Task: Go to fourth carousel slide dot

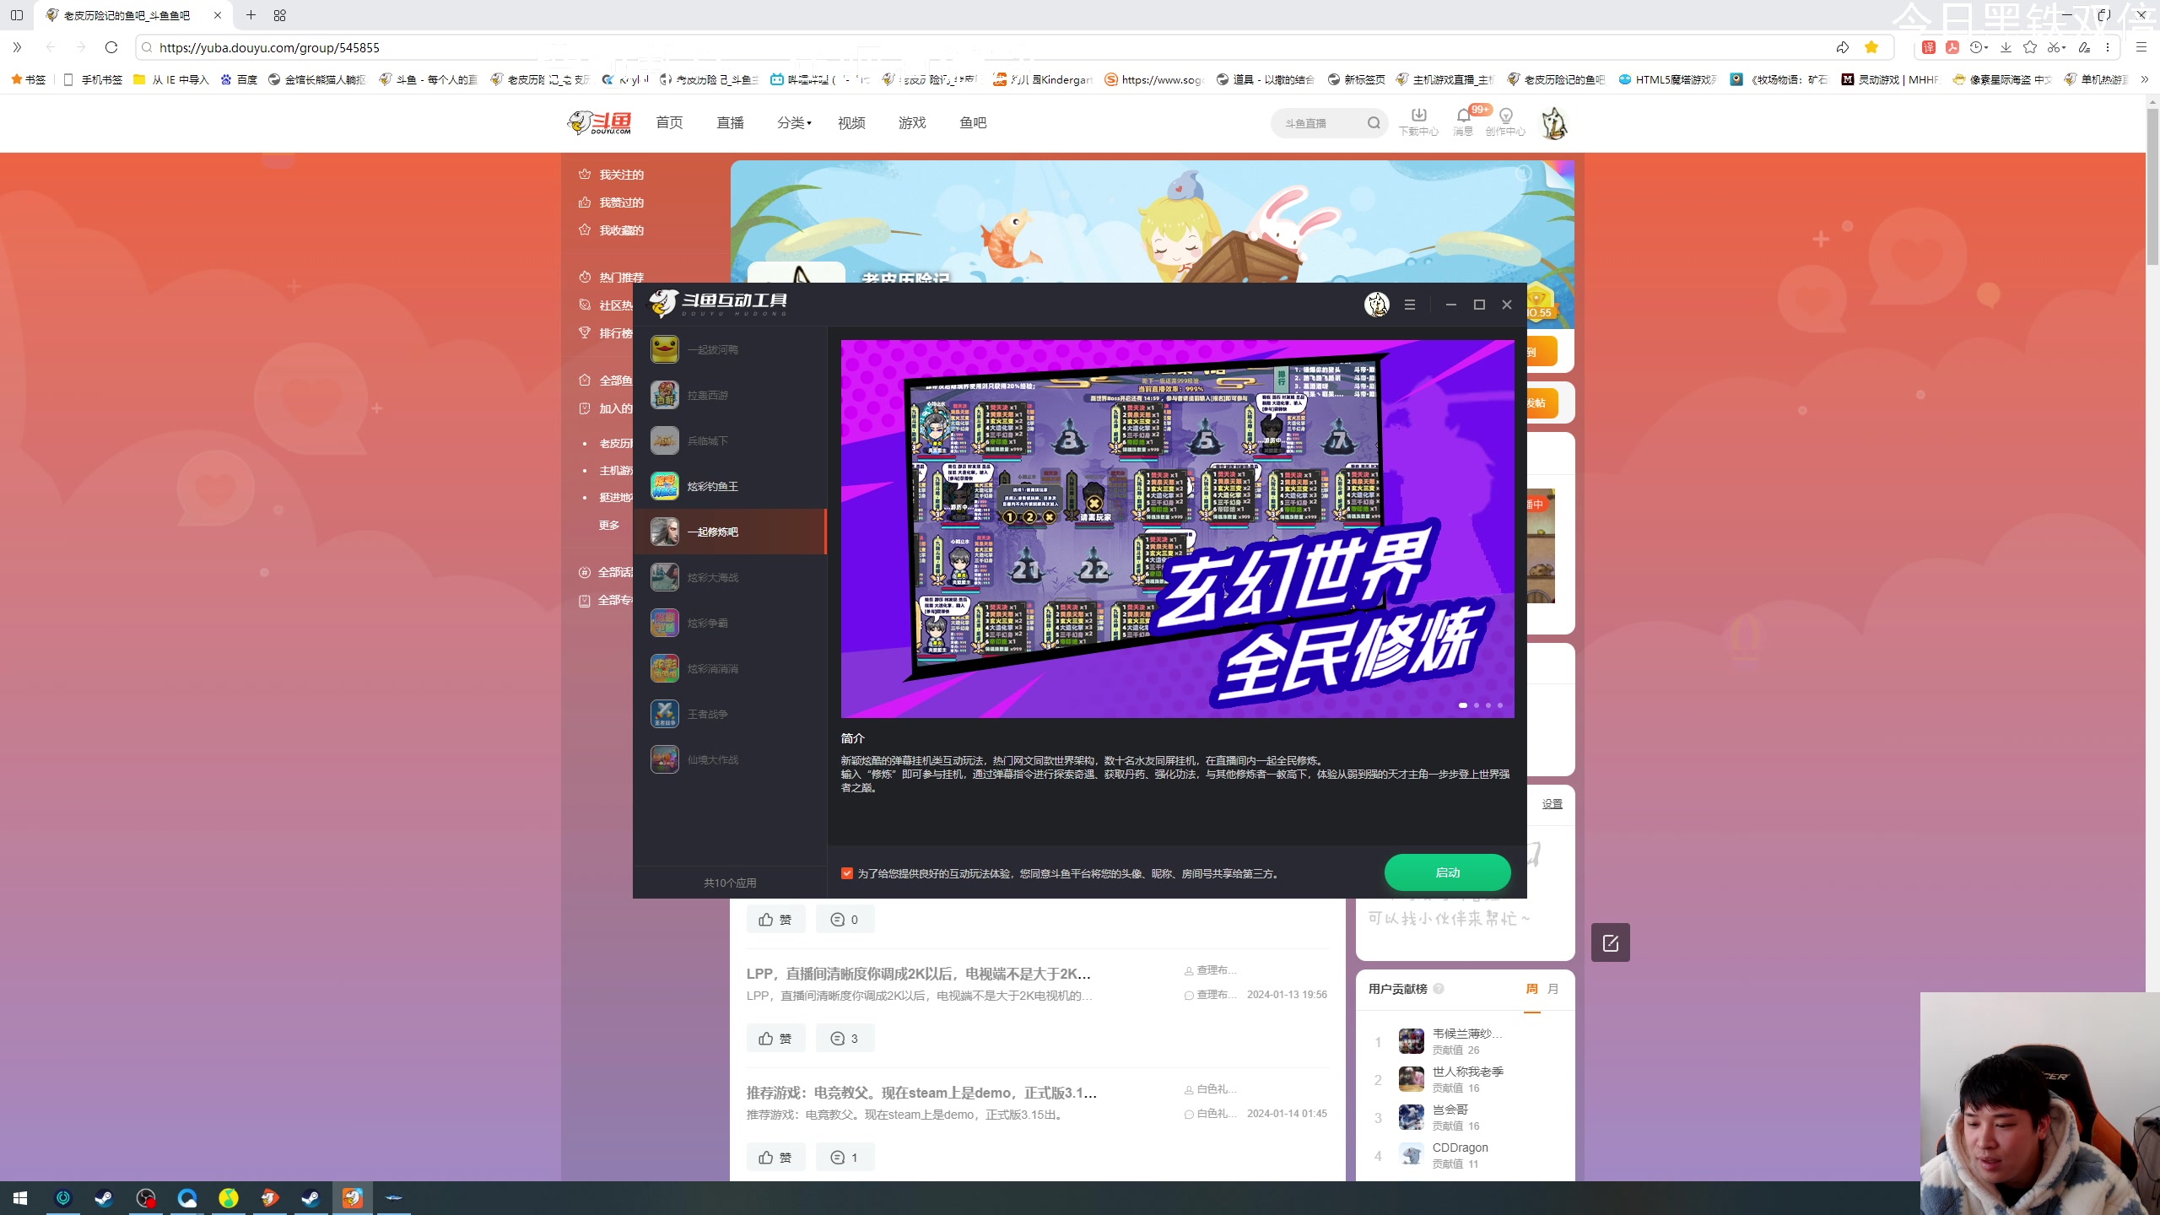Action: 1500,705
